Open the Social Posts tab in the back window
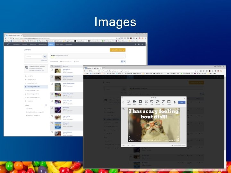Screen dimensions: 231x173 click(x=59, y=44)
